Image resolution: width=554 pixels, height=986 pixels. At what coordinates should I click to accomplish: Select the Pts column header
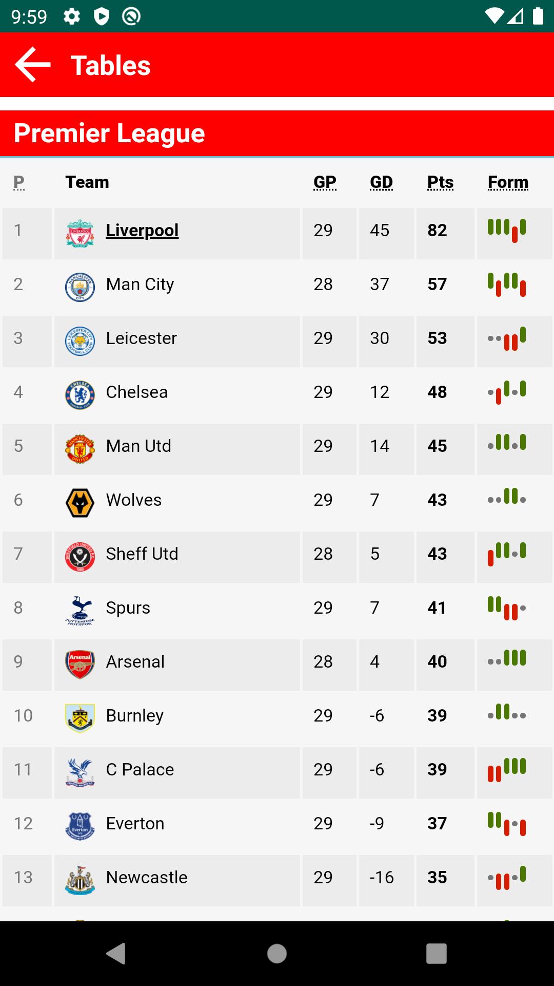[441, 182]
